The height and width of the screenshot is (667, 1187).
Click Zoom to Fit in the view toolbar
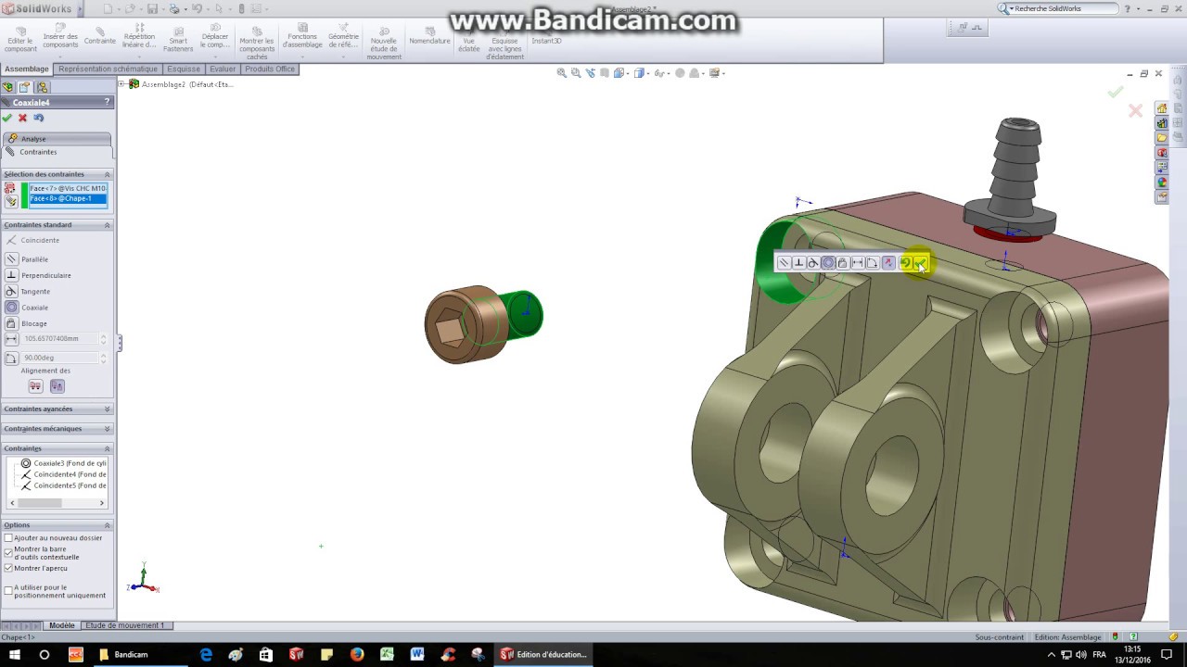pos(561,73)
